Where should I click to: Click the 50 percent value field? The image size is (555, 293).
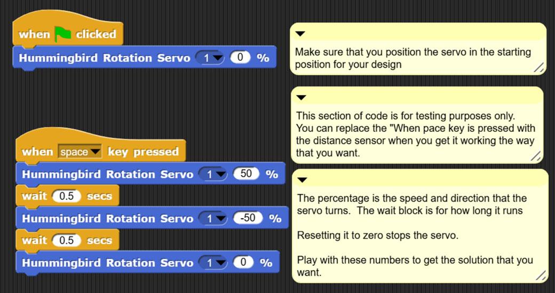pyautogui.click(x=245, y=175)
